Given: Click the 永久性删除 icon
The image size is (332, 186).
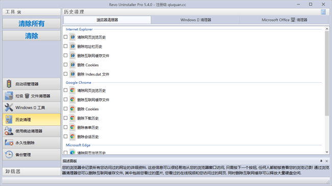Looking at the screenshot, I should (x=9, y=143).
